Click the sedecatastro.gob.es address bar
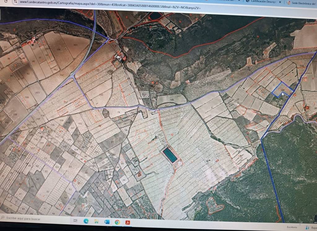The height and width of the screenshot is (231, 317). [x=108, y=3]
